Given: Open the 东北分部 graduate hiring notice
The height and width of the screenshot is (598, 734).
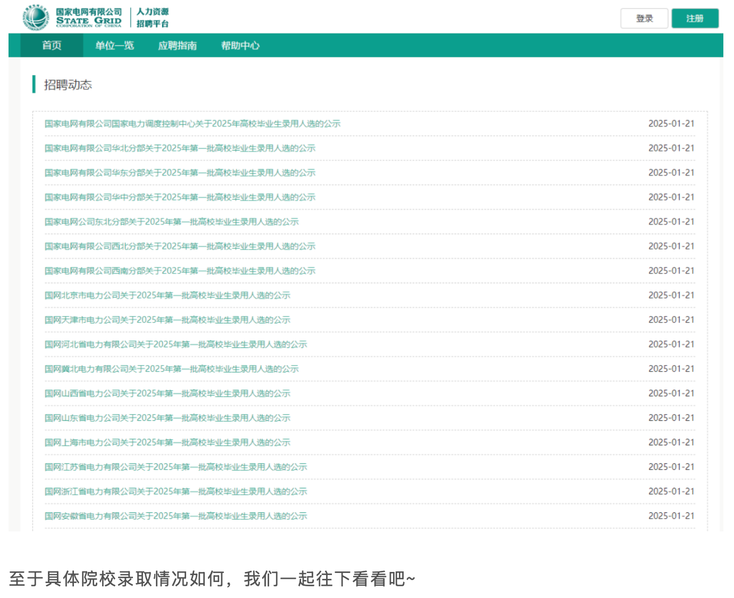Looking at the screenshot, I should (171, 222).
